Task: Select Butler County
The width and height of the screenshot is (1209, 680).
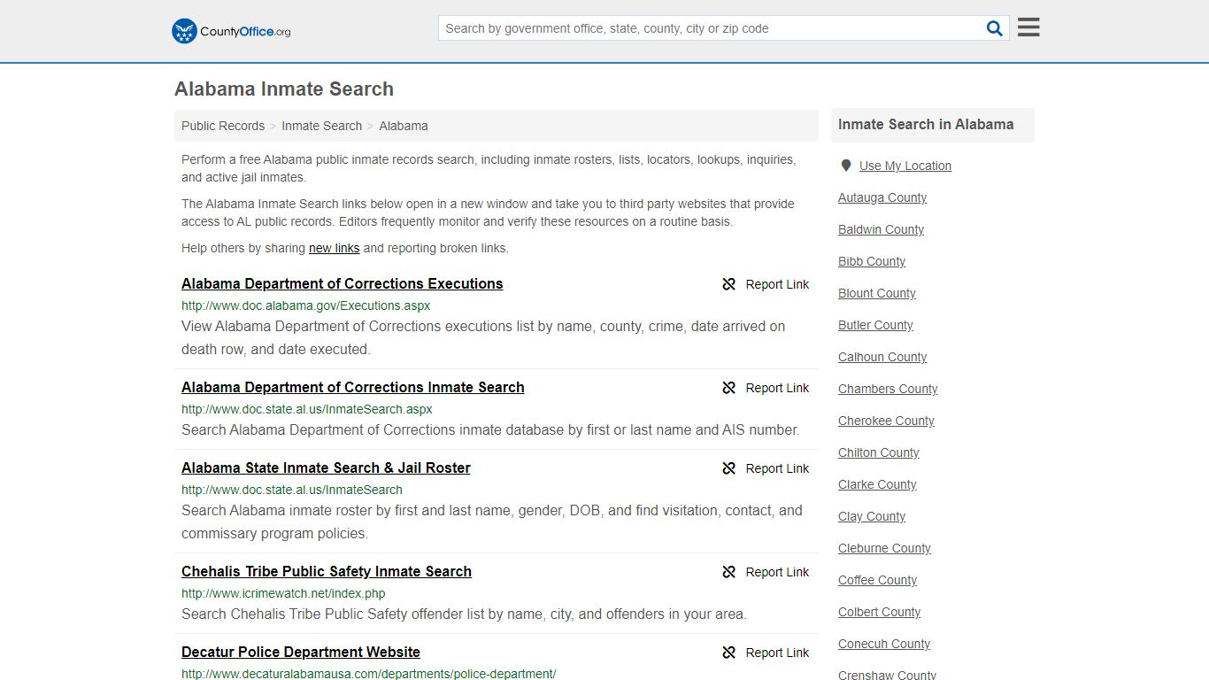Action: click(875, 325)
